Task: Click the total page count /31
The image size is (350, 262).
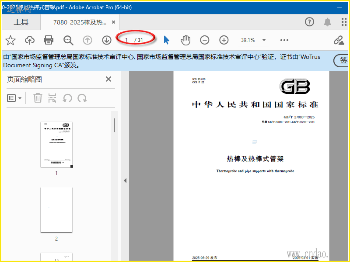Action: 139,40
